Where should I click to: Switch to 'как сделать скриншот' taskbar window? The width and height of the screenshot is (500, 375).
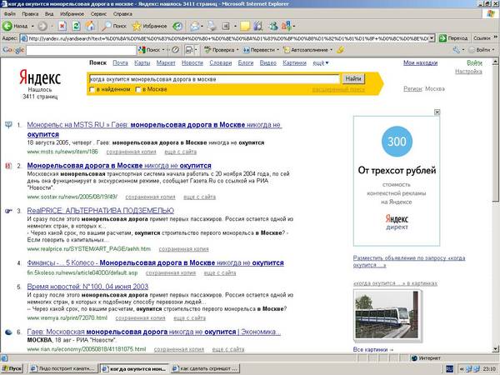pyautogui.click(x=205, y=368)
